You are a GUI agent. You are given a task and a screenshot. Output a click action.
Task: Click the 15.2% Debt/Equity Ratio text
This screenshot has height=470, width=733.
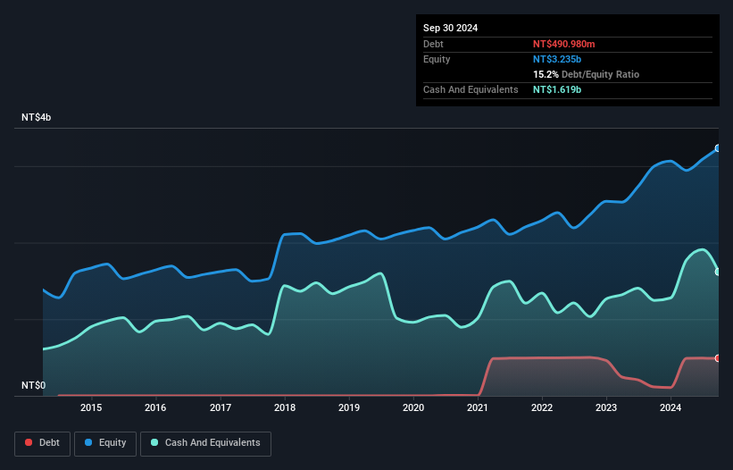point(587,74)
